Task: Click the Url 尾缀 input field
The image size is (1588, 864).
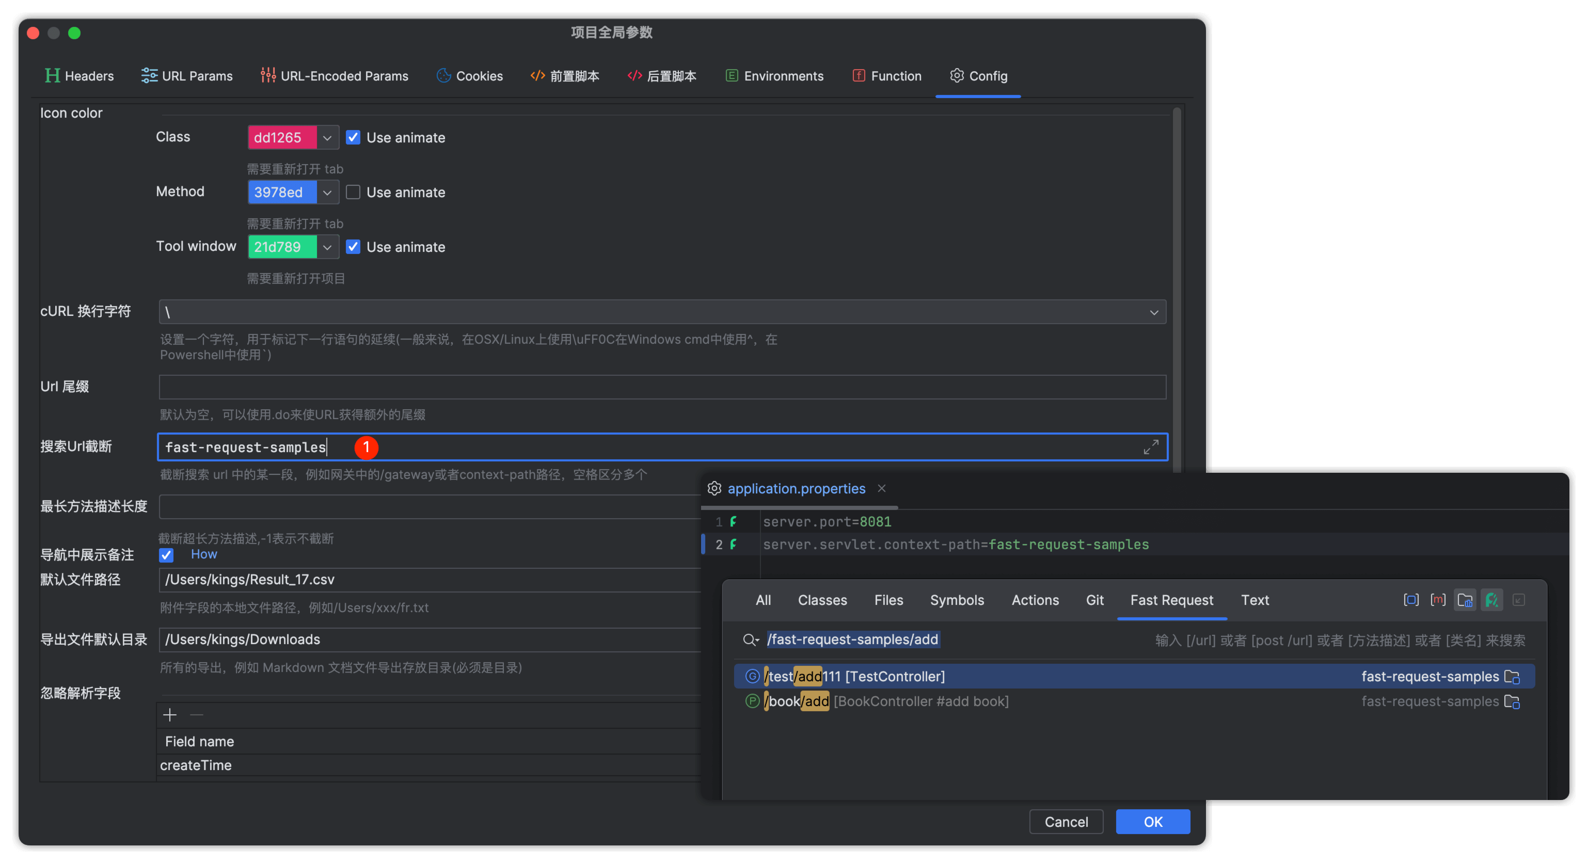Action: click(x=662, y=387)
